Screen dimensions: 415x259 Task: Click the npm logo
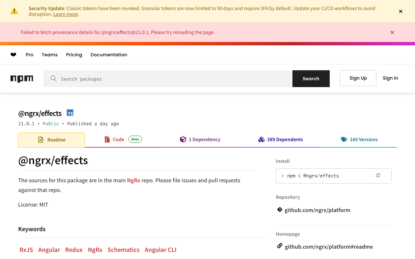22,79
